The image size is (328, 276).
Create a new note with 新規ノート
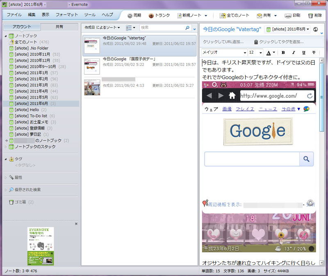[189, 16]
